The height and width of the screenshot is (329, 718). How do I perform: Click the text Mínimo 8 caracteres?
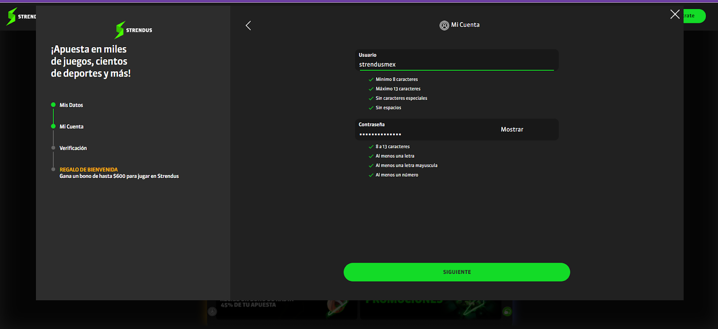pos(397,79)
